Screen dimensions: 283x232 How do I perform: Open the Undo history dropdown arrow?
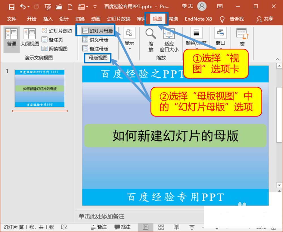(x=29, y=7)
